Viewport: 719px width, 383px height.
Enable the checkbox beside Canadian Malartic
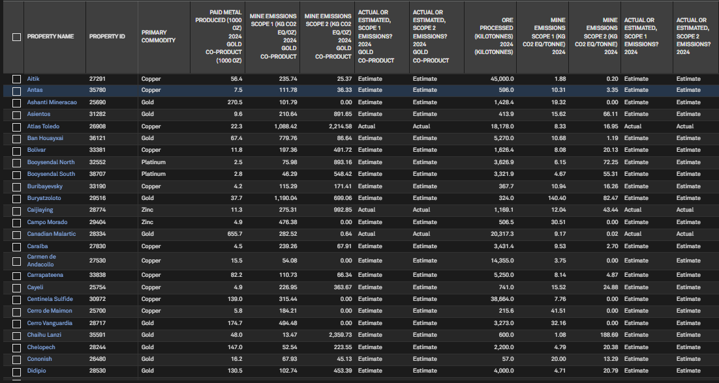[x=16, y=234]
